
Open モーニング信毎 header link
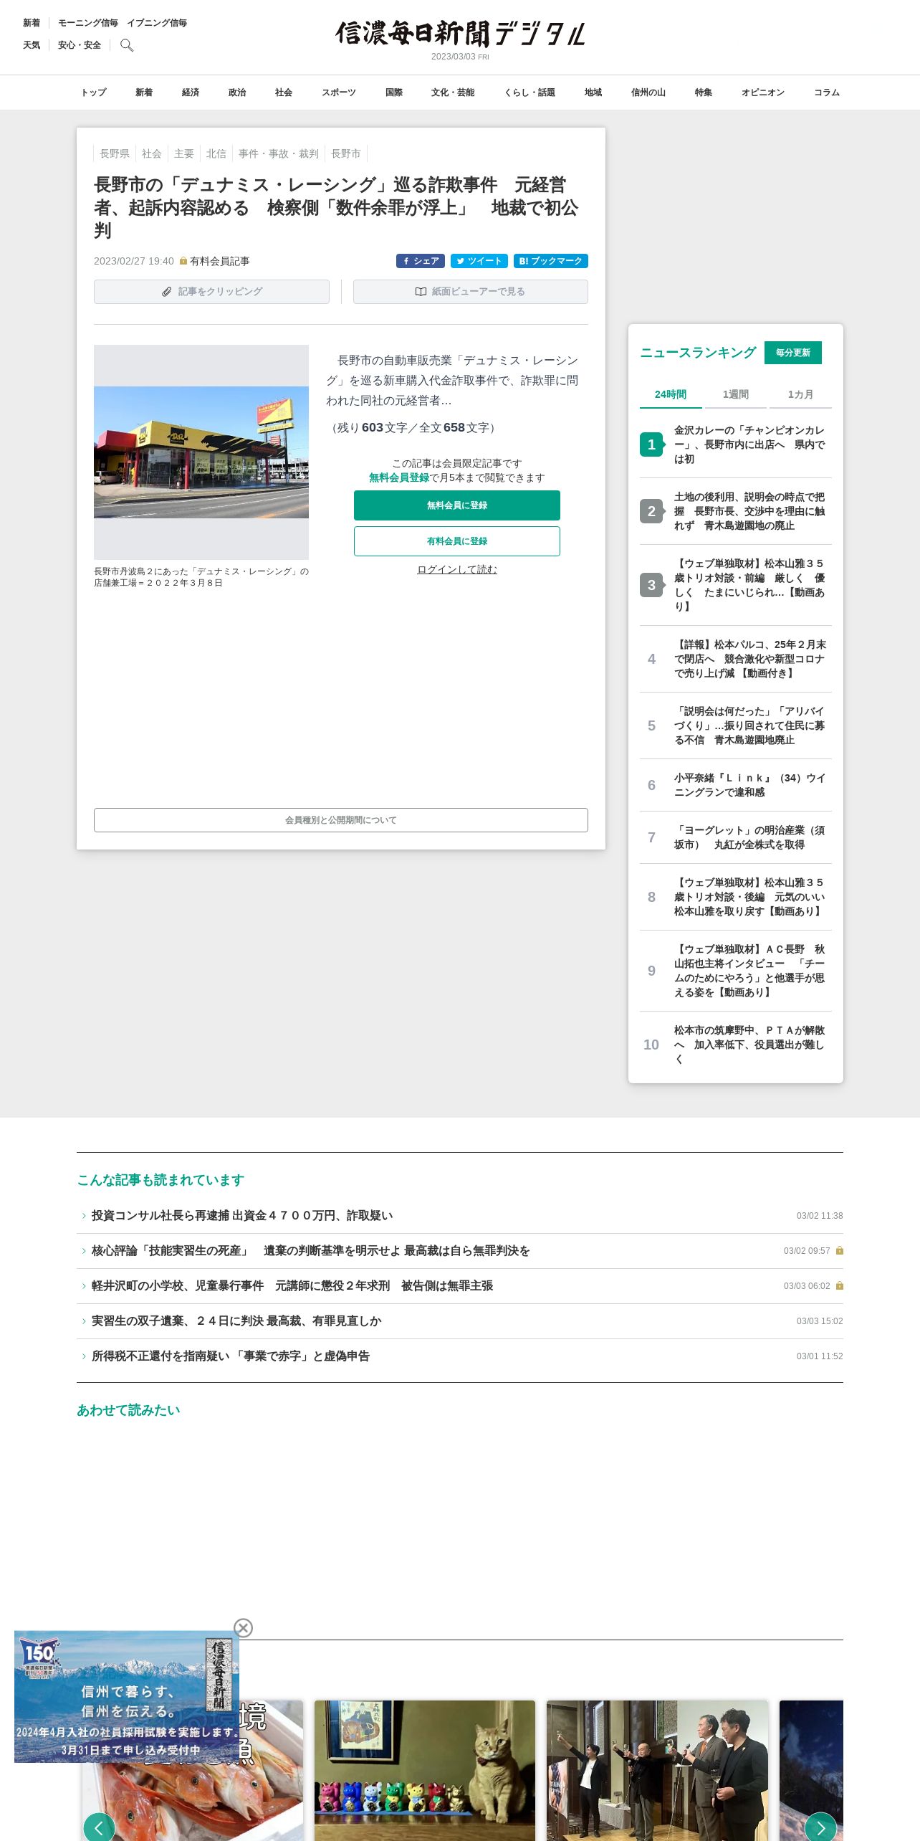coord(88,23)
